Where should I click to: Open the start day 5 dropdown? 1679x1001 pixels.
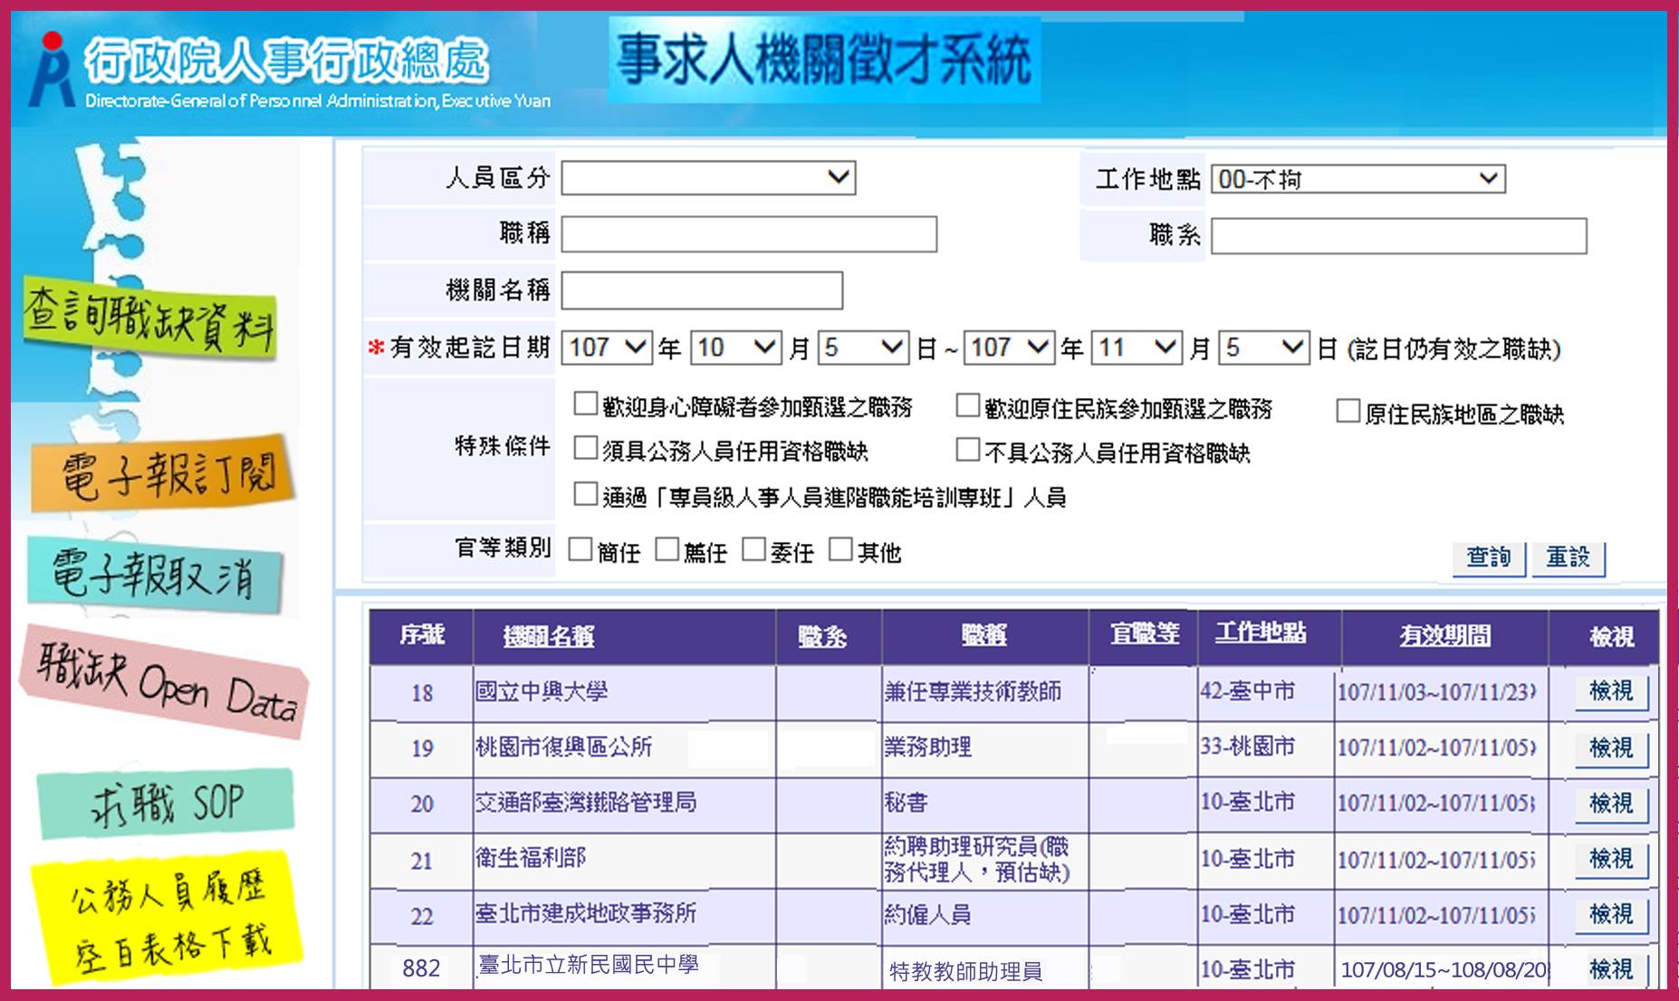pos(863,348)
